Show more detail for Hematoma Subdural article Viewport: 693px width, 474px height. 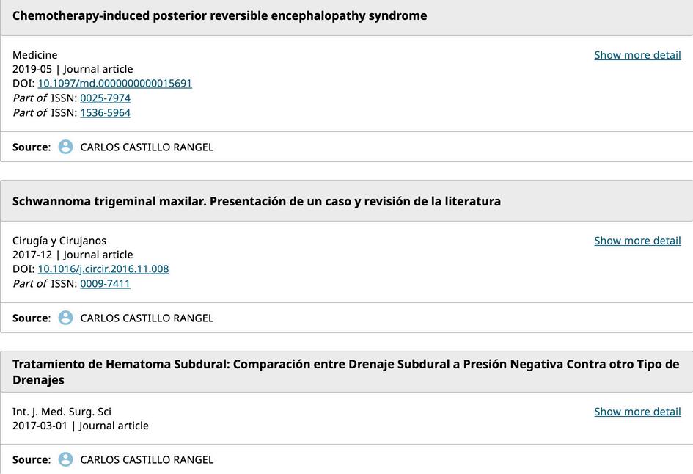tap(637, 412)
